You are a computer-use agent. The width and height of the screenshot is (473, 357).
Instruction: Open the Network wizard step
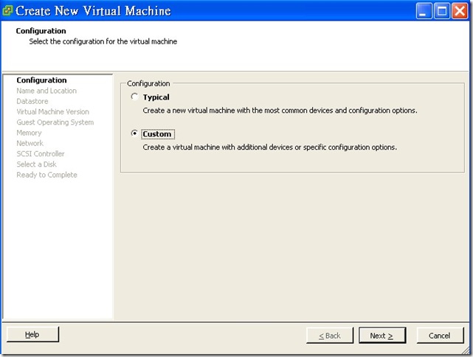tap(30, 143)
